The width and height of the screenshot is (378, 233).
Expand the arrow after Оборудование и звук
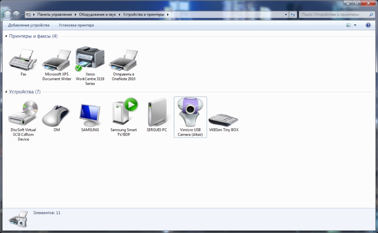click(119, 14)
